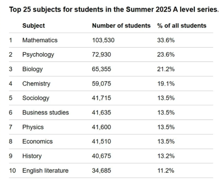Click the table title heading text

pos(114,9)
